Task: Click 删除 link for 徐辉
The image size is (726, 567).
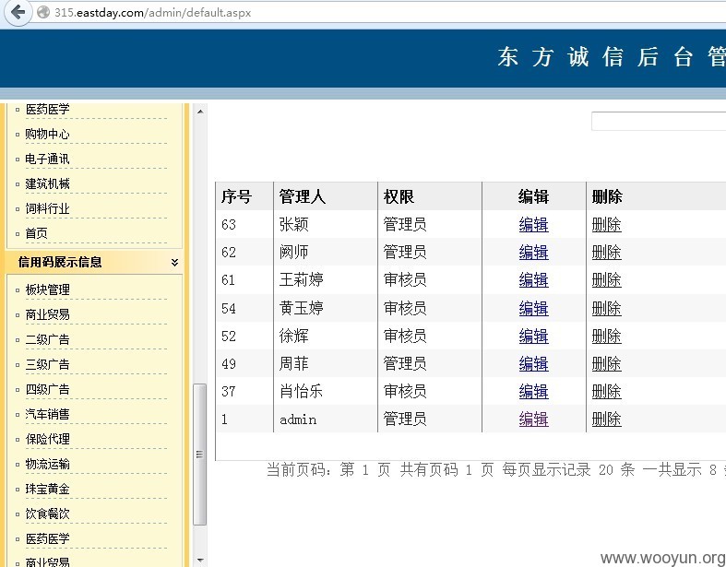Action: [x=607, y=336]
